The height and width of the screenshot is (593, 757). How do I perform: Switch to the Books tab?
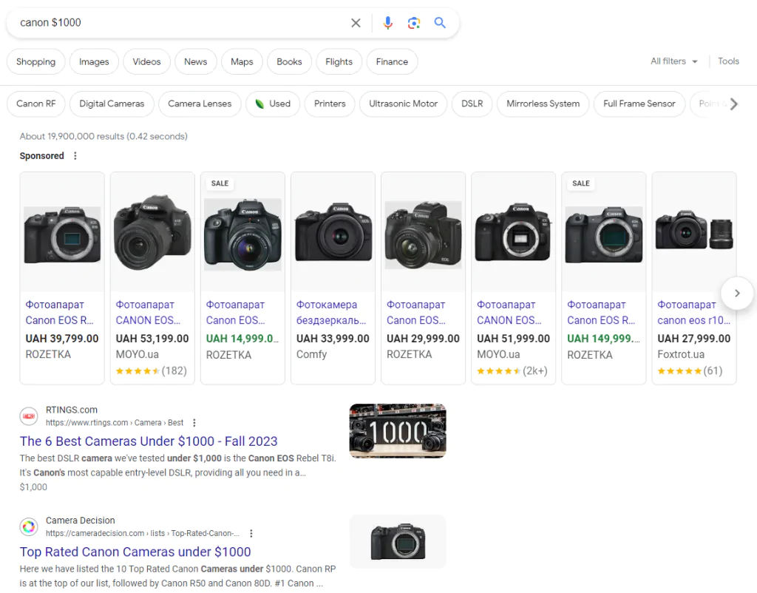coord(289,62)
